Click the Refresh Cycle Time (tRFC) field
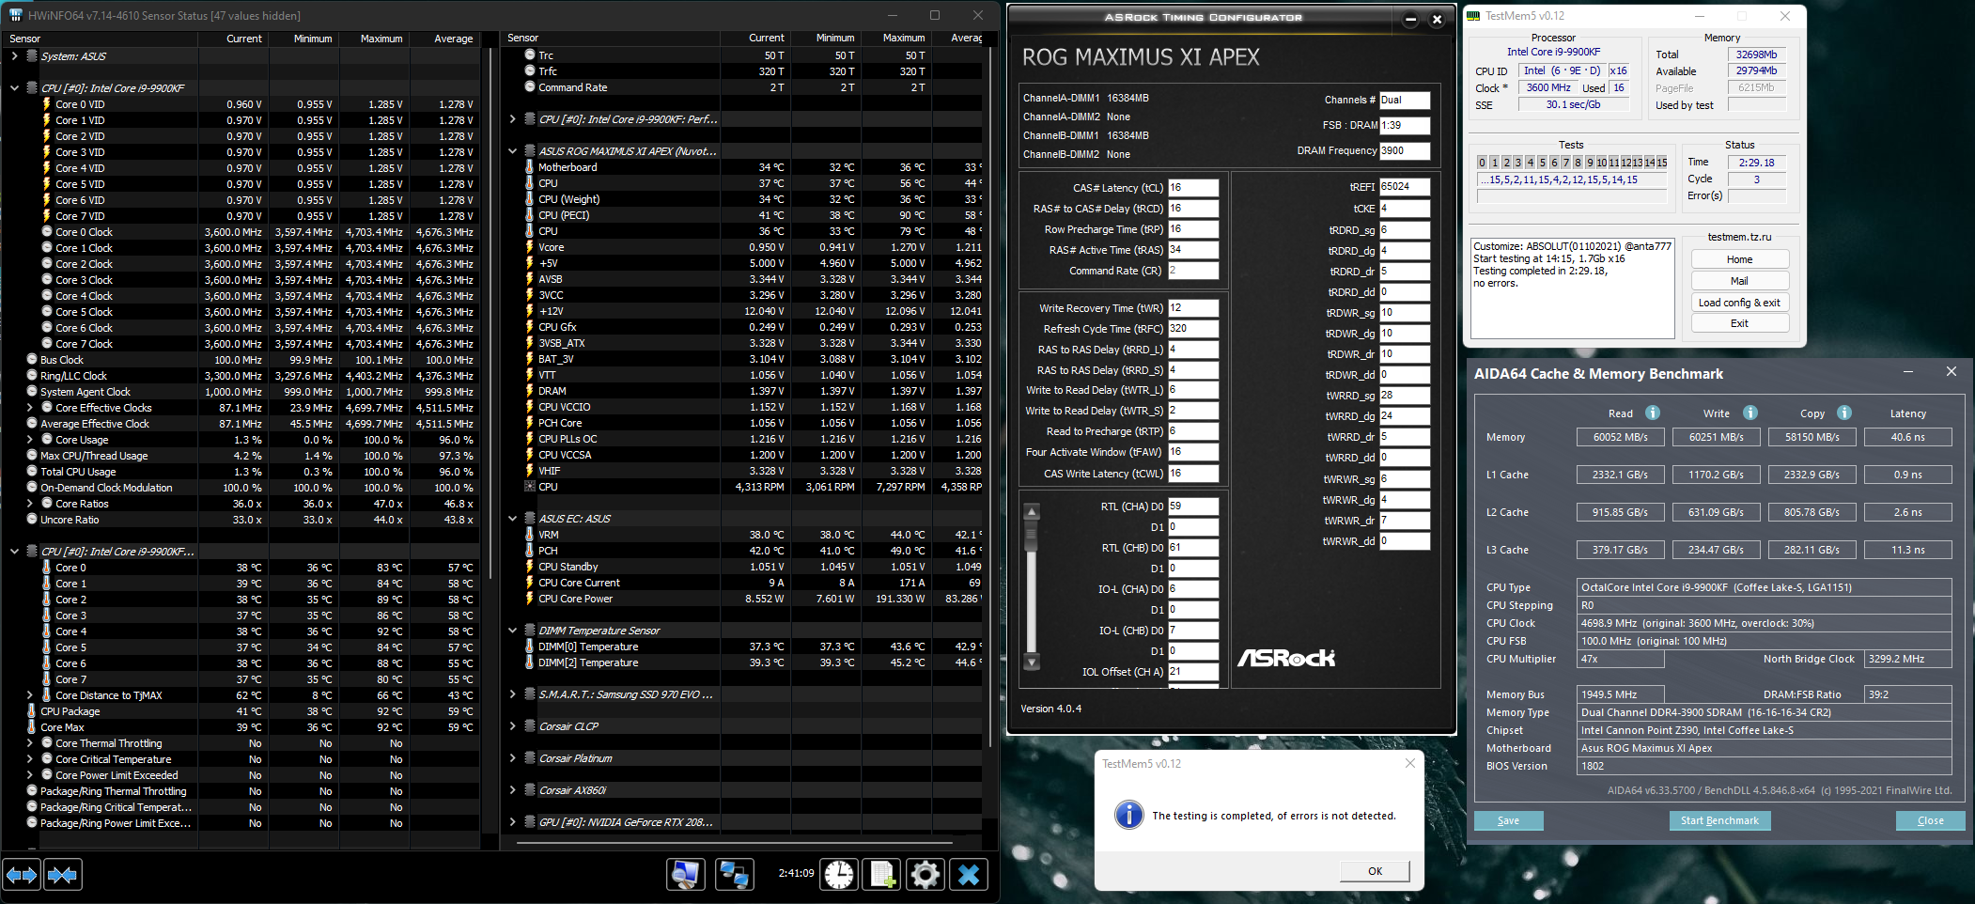Viewport: 1975px width, 904px height. 1193,329
